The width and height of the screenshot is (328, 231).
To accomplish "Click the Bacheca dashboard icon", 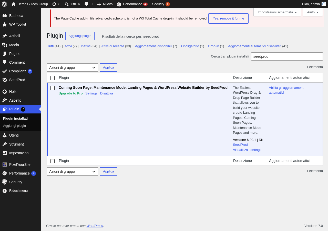I will [x=5, y=16].
